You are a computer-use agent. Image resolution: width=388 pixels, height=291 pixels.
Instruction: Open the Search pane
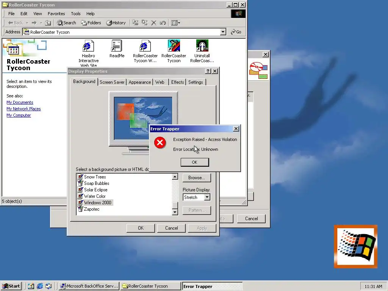point(66,23)
